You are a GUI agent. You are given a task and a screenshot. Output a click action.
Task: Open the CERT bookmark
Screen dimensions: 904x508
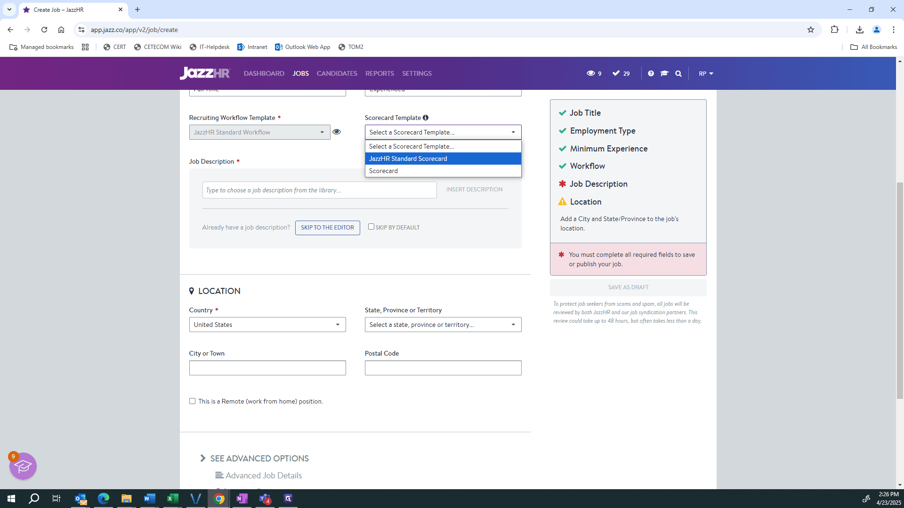click(x=115, y=47)
